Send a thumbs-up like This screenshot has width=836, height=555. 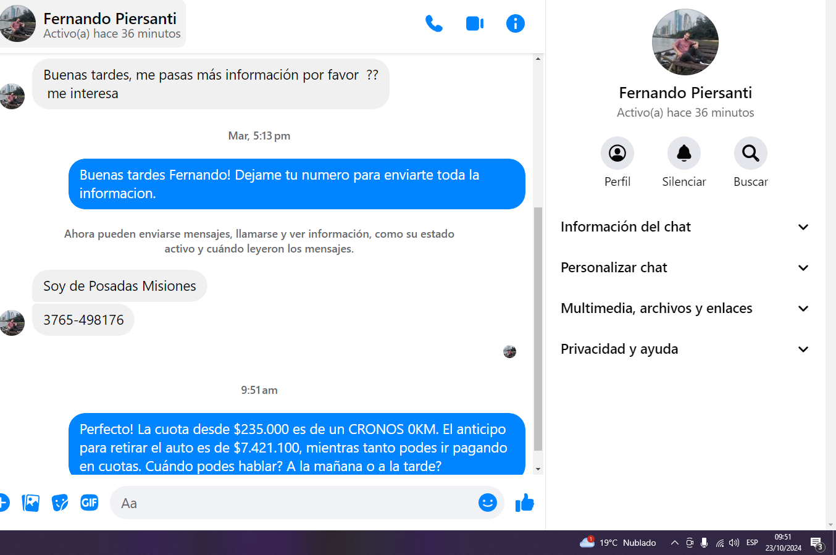click(x=524, y=503)
